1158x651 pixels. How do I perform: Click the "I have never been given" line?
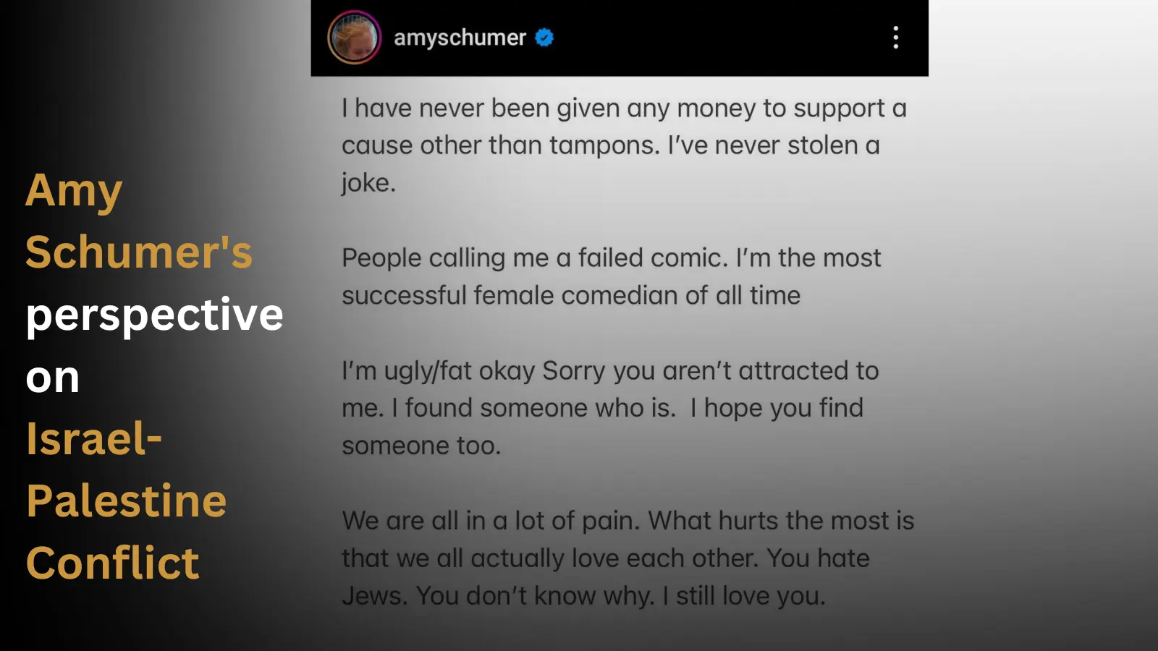pyautogui.click(x=624, y=109)
